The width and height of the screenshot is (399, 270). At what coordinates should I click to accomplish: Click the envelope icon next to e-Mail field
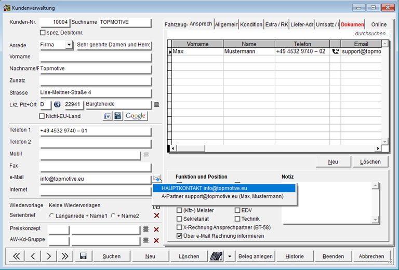[x=157, y=178]
